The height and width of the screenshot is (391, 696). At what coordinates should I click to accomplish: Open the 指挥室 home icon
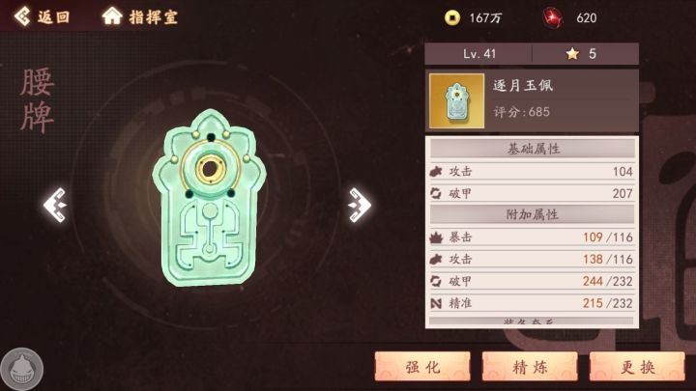(x=112, y=16)
